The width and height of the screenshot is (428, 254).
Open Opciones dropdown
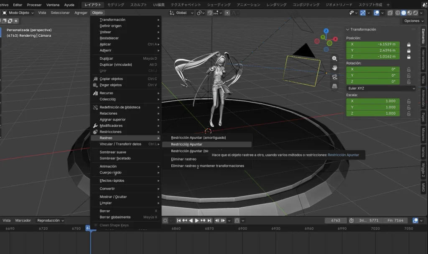[414, 21]
